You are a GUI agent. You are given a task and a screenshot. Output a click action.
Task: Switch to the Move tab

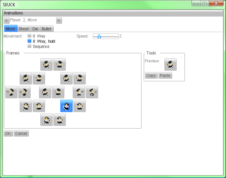(x=11, y=29)
